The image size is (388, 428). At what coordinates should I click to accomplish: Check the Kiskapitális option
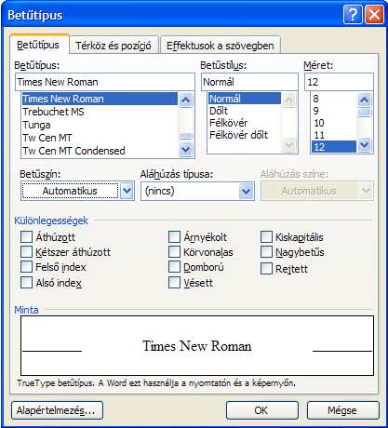(x=266, y=237)
